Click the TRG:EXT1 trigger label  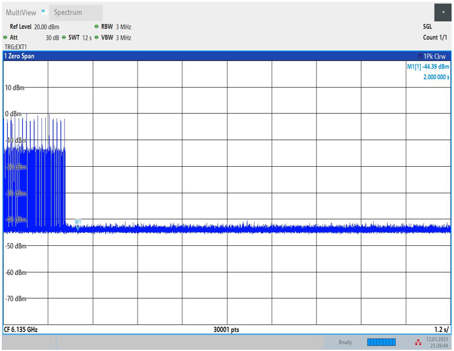pos(16,47)
